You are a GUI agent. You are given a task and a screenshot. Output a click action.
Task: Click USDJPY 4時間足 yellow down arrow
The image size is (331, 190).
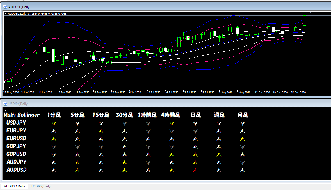(172, 123)
